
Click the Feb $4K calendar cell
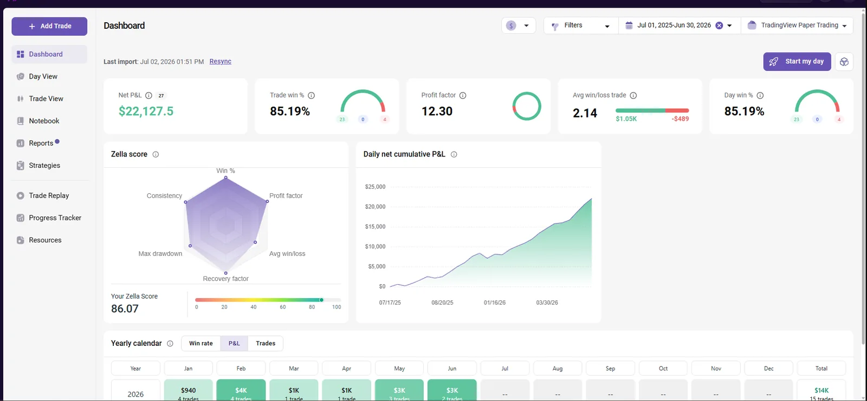pos(241,390)
